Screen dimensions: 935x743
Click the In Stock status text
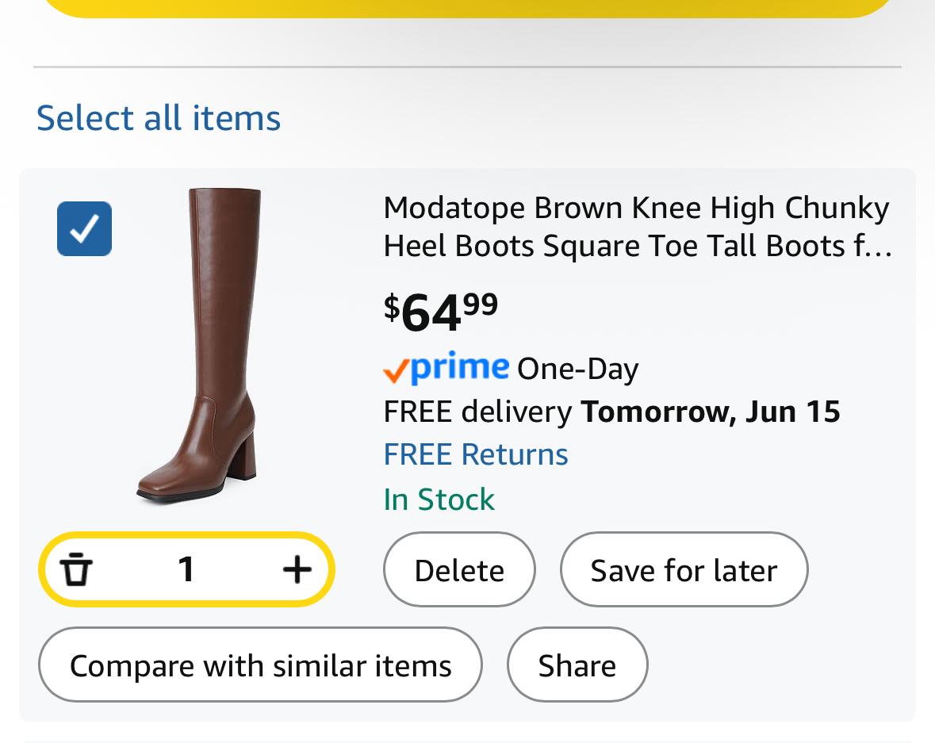[439, 500]
